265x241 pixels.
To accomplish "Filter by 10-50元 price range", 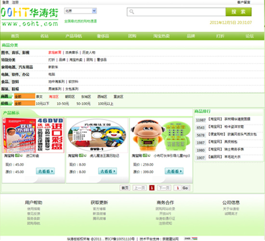I will 63,104.
